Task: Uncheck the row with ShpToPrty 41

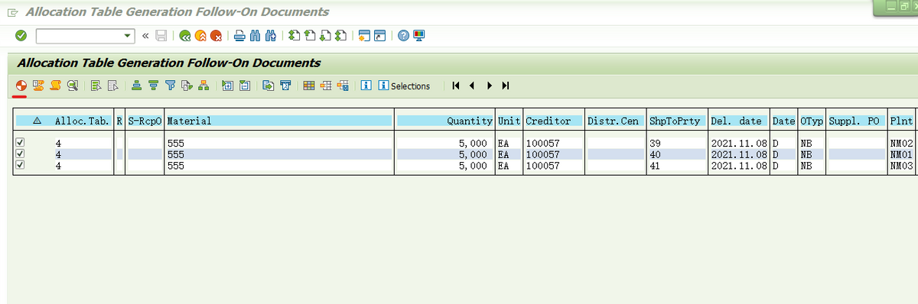Action: 21,164
